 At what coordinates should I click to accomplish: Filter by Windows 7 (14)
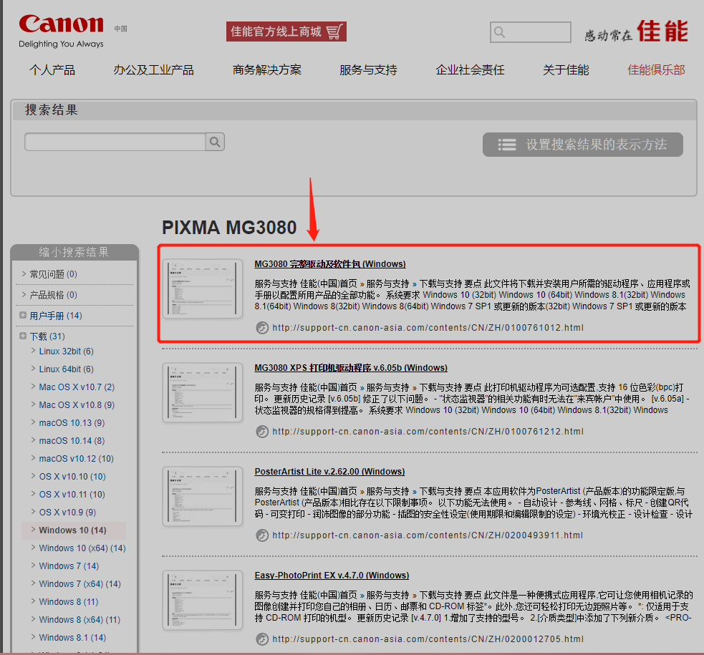(69, 566)
